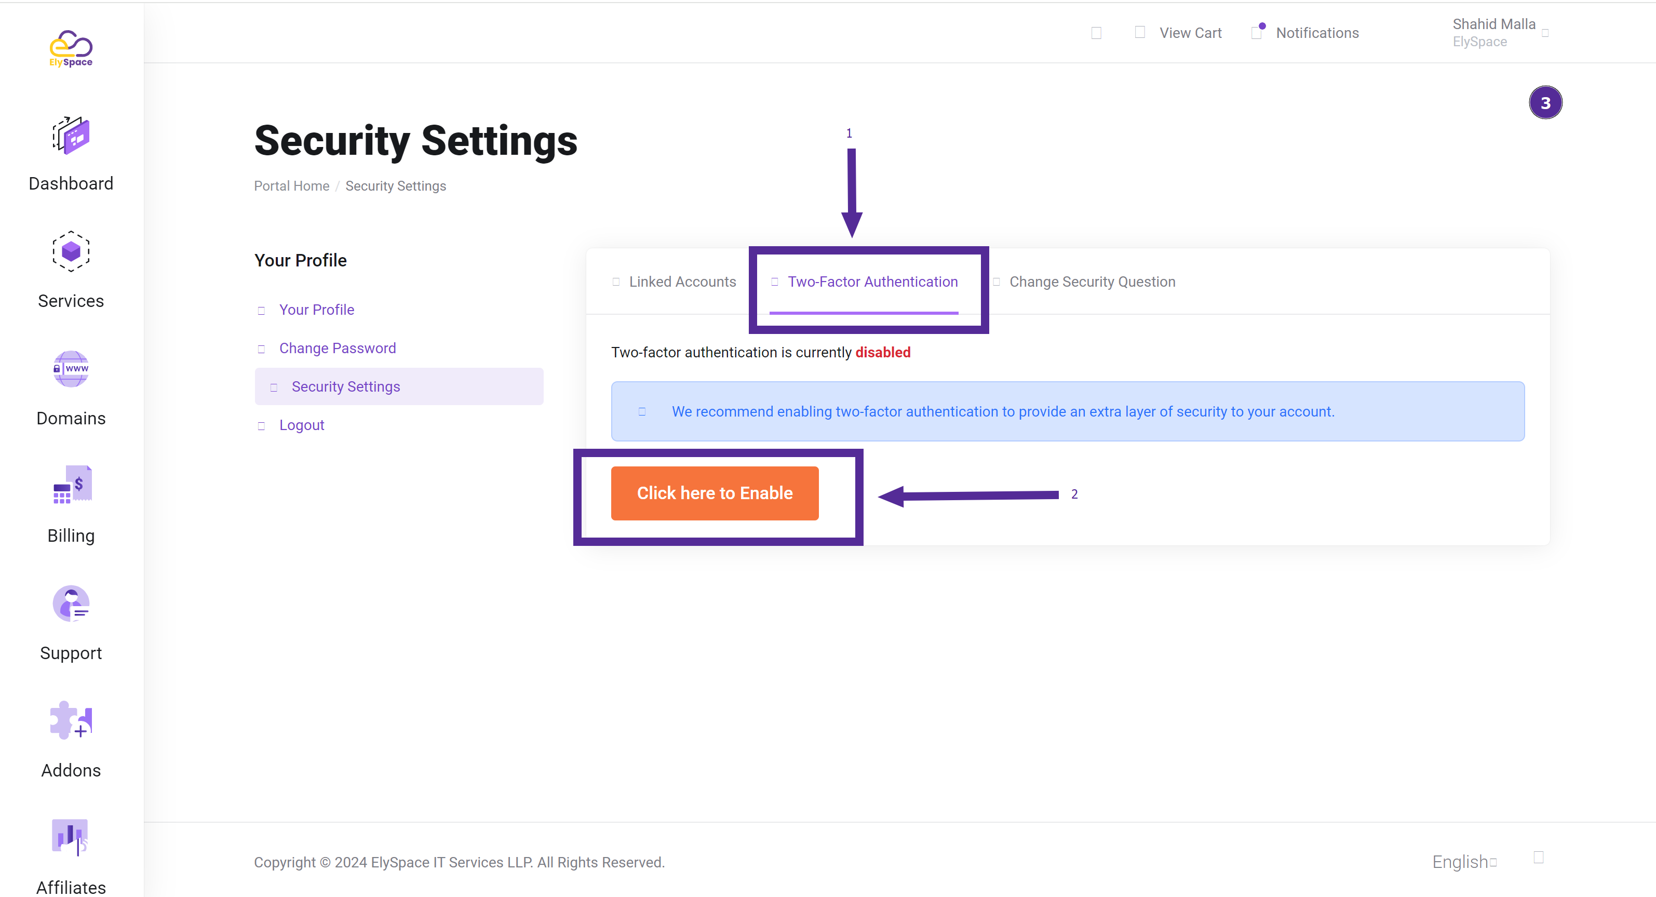Screen dimensions: 1656x897
Task: Open the Affiliates chart icon
Action: point(70,837)
